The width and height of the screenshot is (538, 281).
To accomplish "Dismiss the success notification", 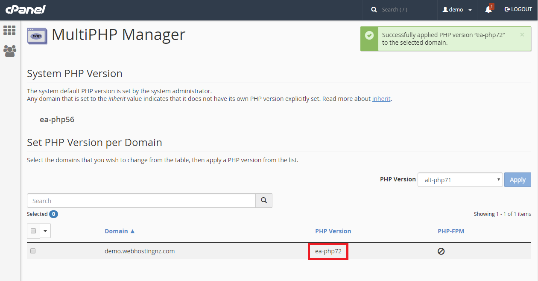I will (522, 35).
